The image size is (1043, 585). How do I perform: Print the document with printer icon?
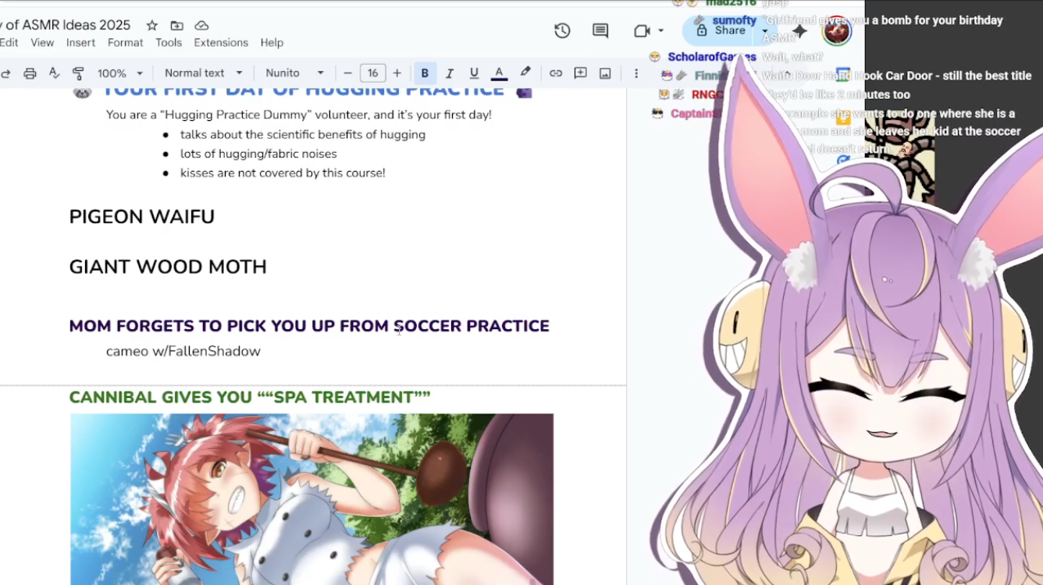pos(30,73)
